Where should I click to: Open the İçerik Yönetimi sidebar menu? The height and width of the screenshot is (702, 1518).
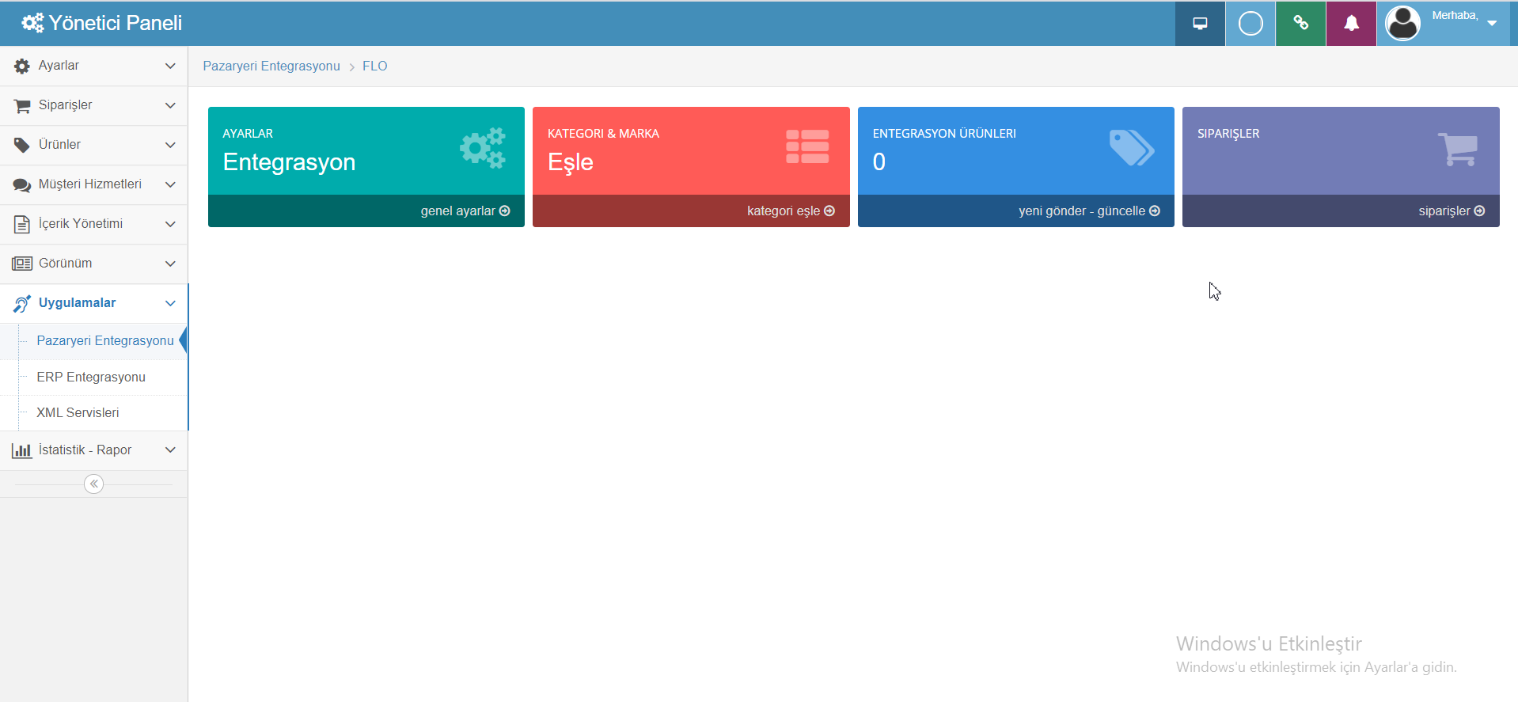(93, 224)
